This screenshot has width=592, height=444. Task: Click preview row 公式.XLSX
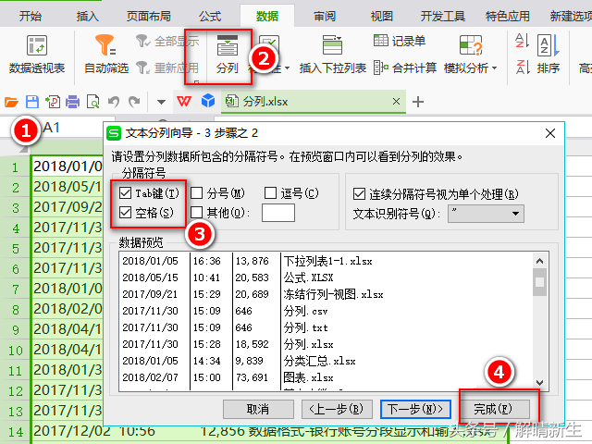308,277
